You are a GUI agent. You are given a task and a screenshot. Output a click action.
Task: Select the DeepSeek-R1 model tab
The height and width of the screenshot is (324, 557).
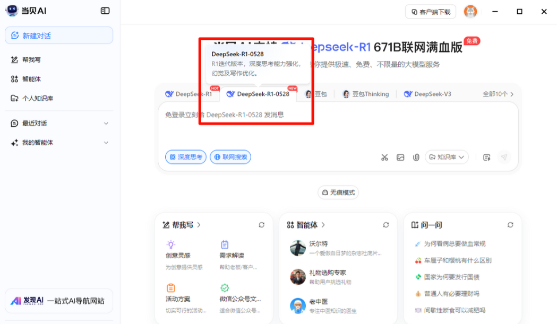point(188,94)
